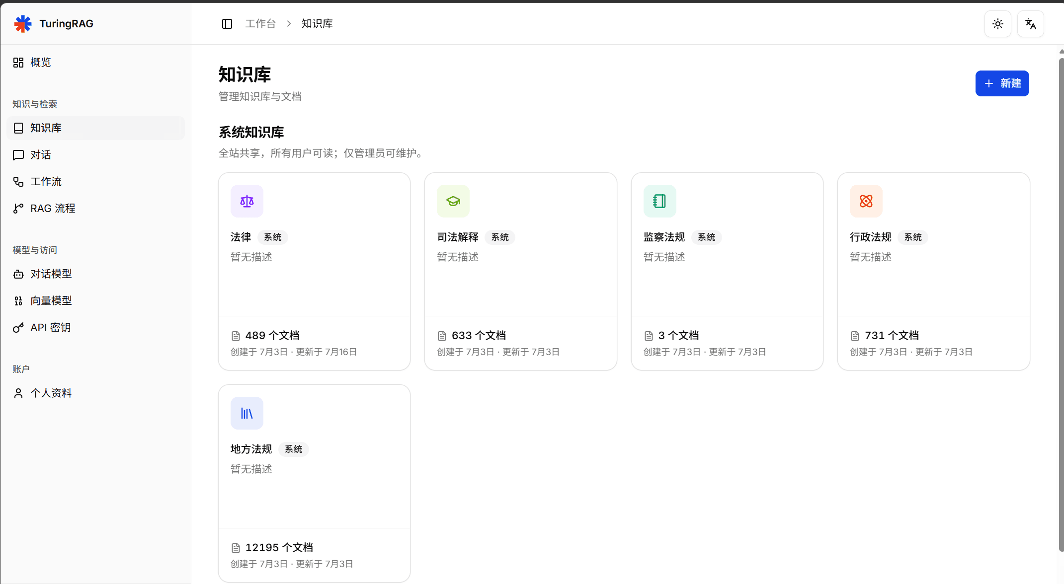The image size is (1064, 584).
Task: Create a knowledge base with 新建 button
Action: (x=1002, y=83)
